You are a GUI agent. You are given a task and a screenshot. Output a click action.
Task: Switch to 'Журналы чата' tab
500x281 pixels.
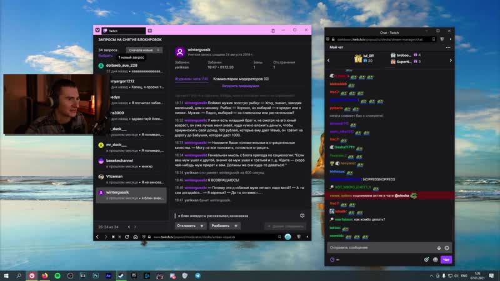pyautogui.click(x=191, y=79)
